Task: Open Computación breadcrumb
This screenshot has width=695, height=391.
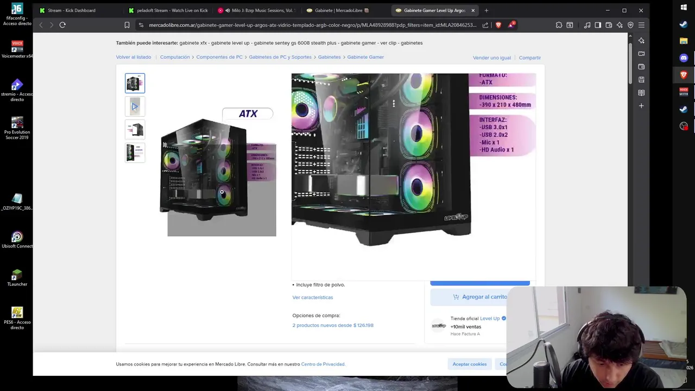Action: (x=175, y=57)
